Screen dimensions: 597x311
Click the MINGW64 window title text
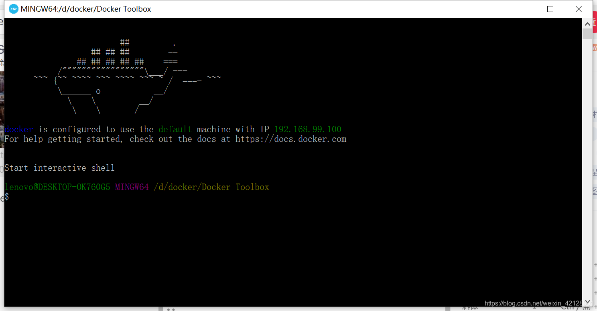pos(86,8)
